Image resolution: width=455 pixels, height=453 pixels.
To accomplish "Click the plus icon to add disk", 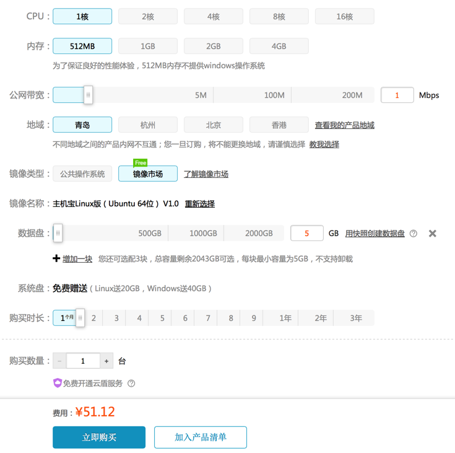I will [x=56, y=258].
